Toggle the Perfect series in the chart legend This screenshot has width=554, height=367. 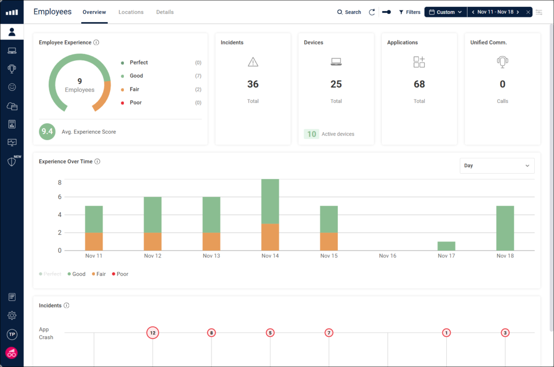coord(50,274)
